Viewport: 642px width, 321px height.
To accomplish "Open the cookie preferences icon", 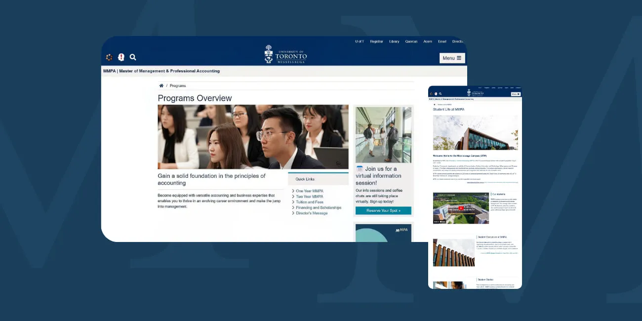I will (x=109, y=57).
